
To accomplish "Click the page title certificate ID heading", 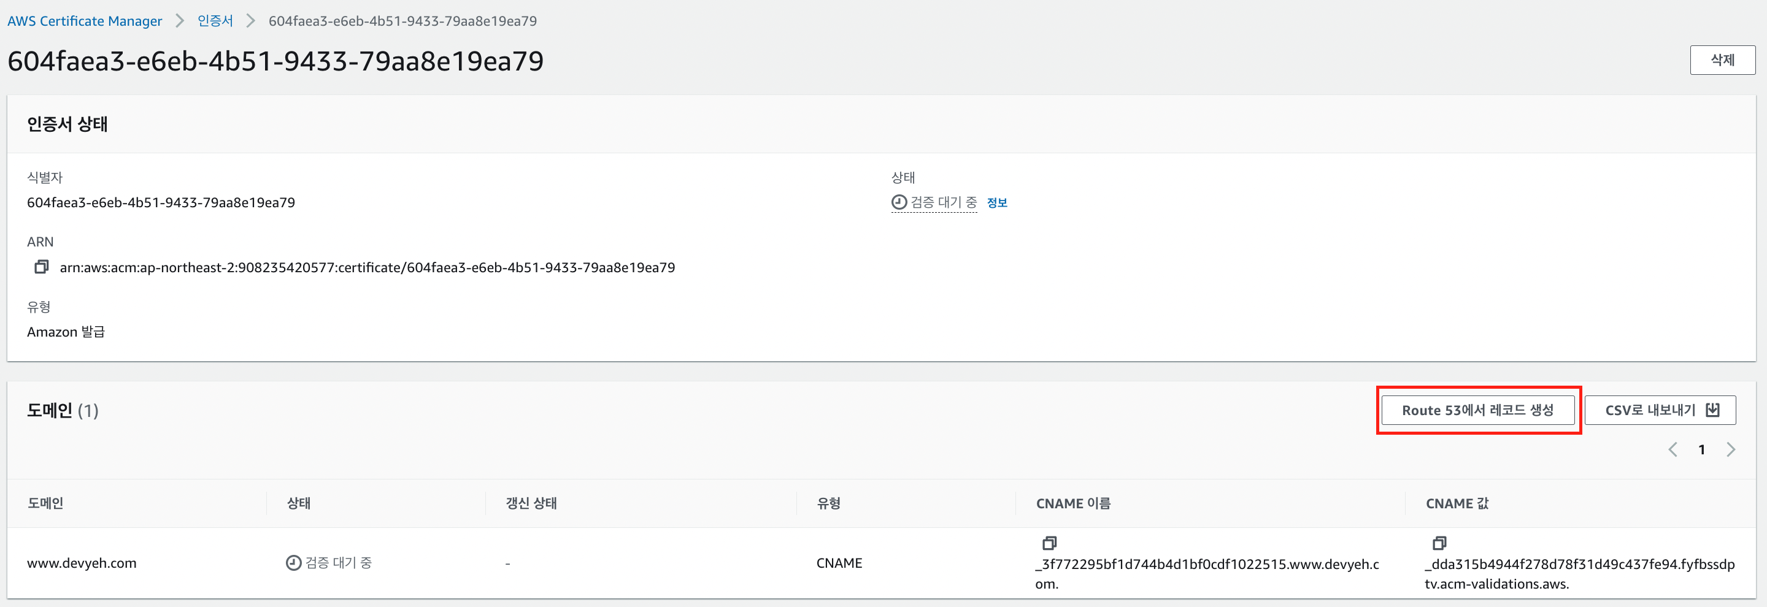I will tap(275, 61).
